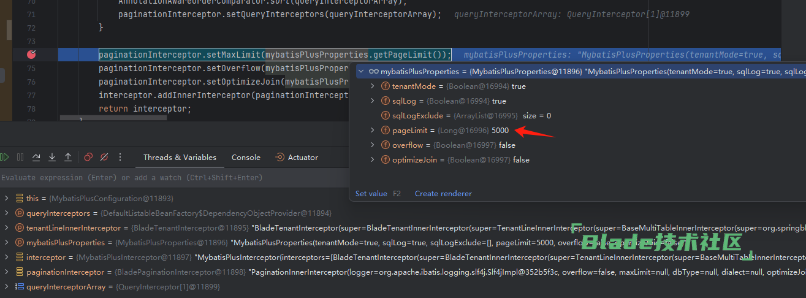Screen dimensions: 806x298
Task: Click the Step Into icon
Action: 52,158
